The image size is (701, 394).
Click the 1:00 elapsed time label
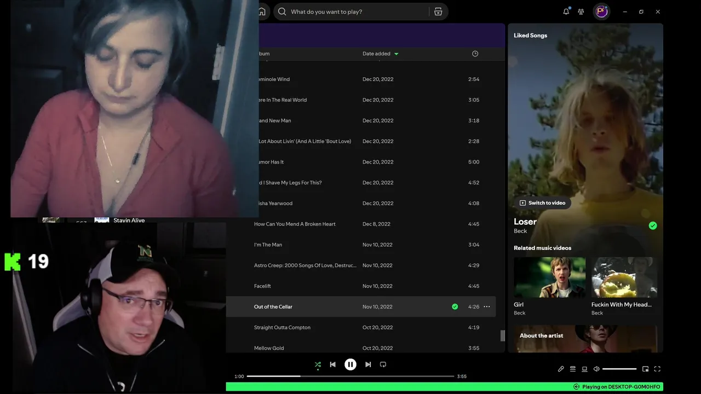tap(239, 376)
